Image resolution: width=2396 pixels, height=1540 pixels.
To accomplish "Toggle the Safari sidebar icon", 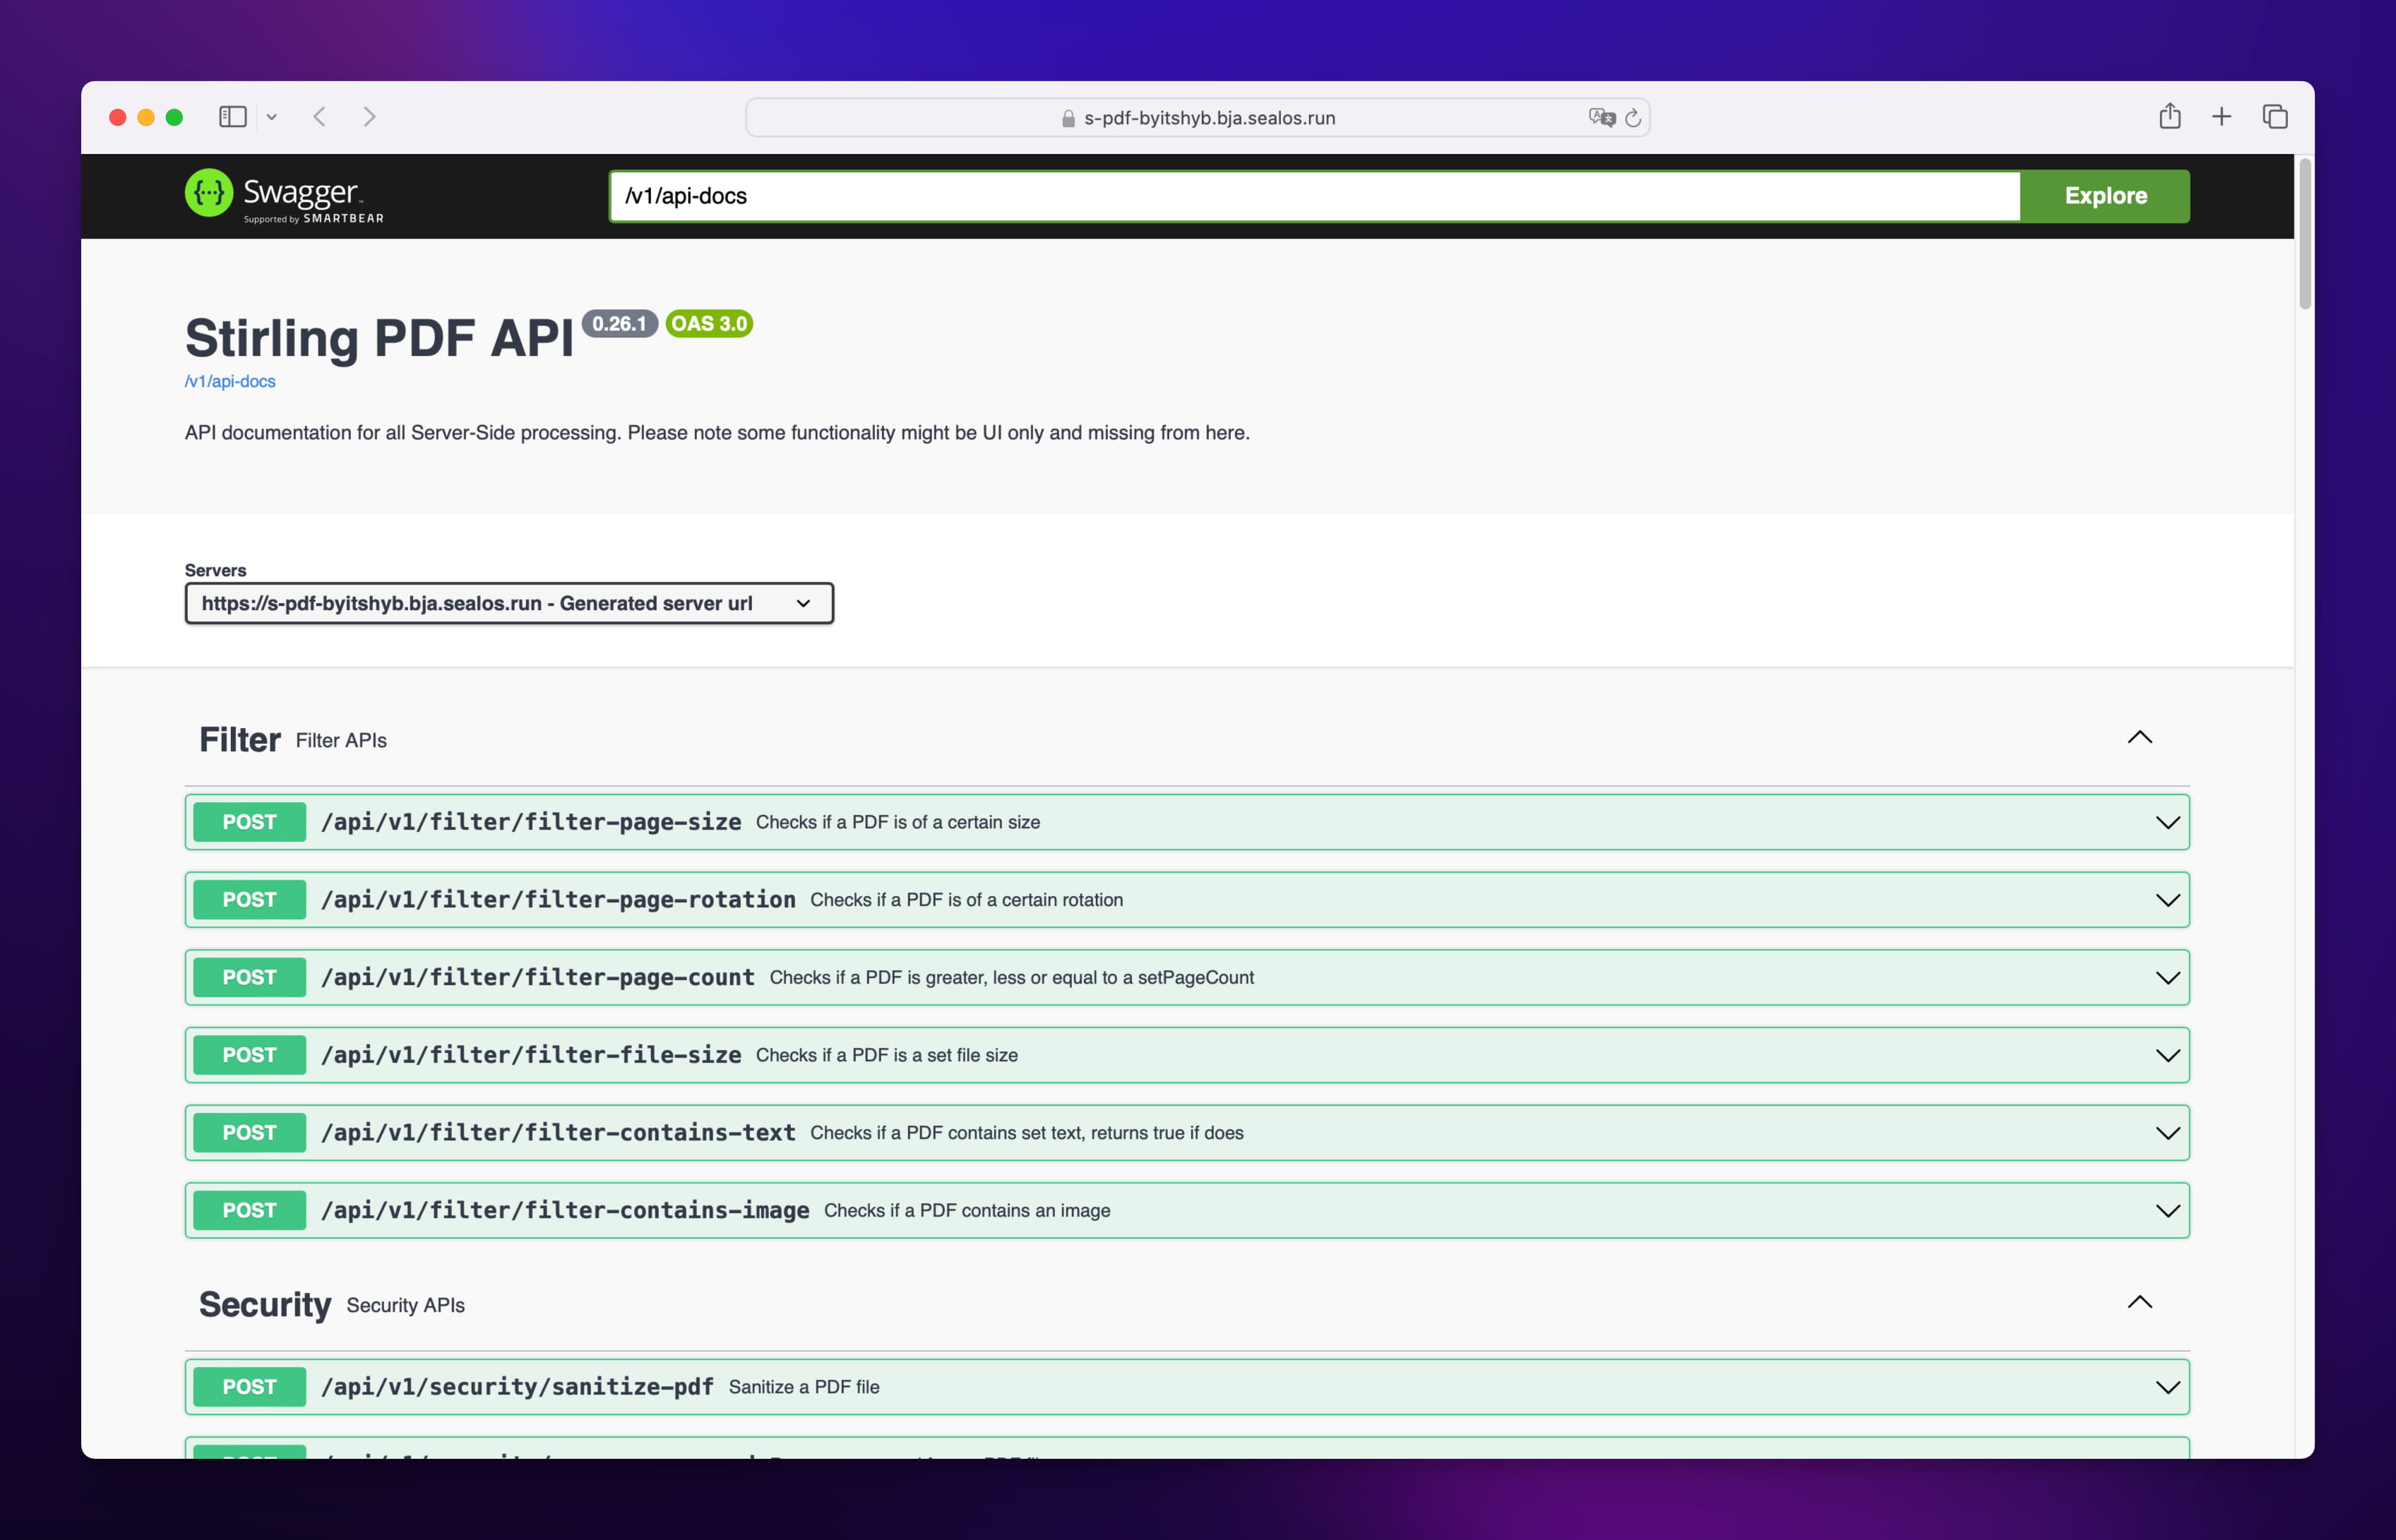I will (x=232, y=117).
